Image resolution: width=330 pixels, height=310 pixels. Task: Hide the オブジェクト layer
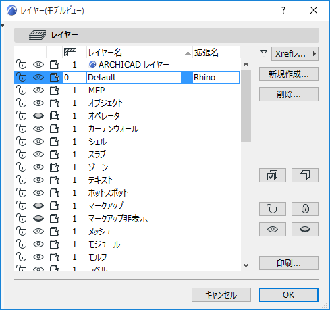pyautogui.click(x=38, y=103)
